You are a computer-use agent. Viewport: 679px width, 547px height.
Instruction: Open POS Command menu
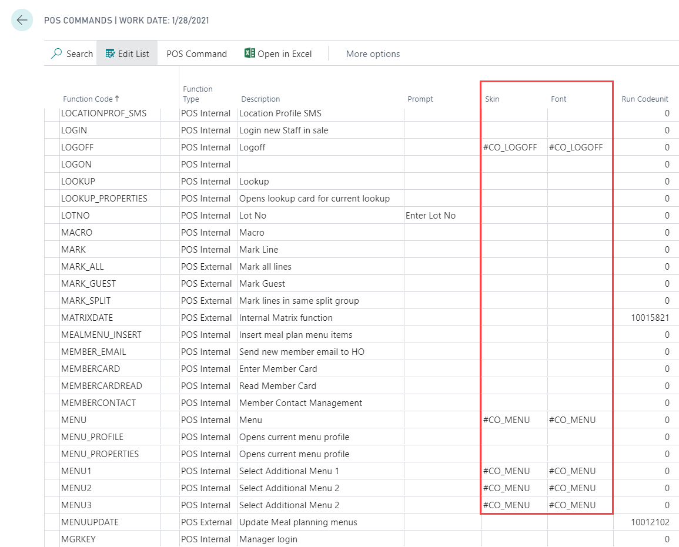tap(196, 53)
